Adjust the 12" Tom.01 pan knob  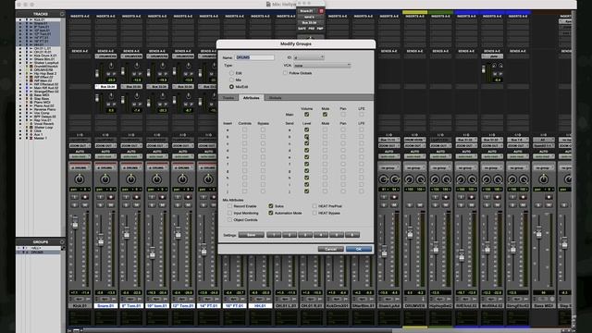(x=182, y=179)
